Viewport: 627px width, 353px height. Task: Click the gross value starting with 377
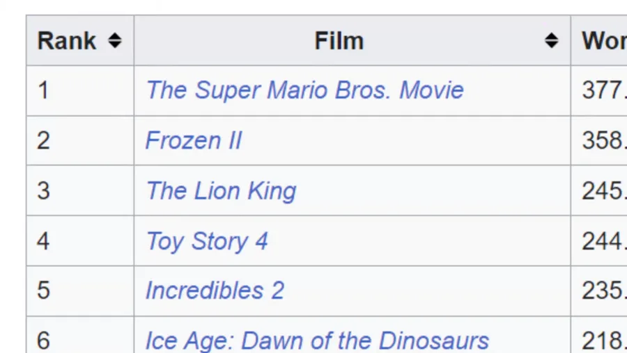603,90
